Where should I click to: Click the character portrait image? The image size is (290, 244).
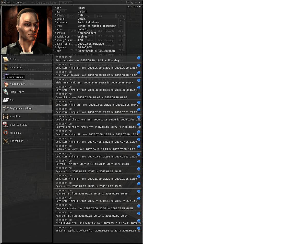pos(27,30)
